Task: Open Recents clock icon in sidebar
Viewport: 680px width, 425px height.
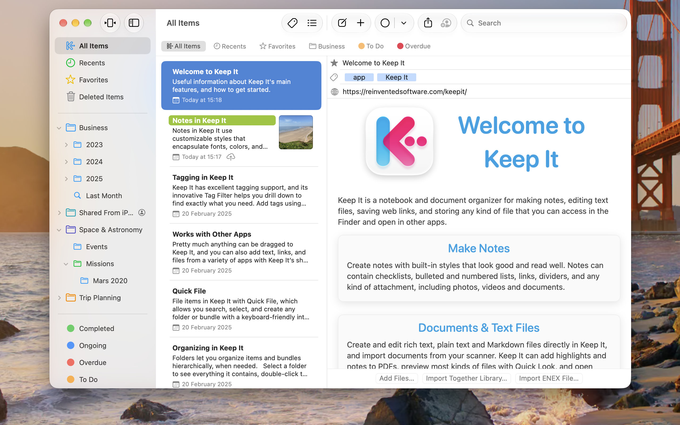Action: pos(70,63)
